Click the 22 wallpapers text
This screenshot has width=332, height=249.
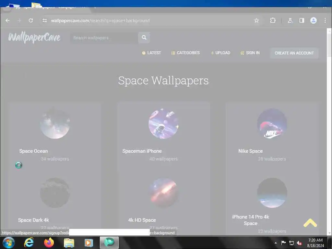click(x=272, y=231)
